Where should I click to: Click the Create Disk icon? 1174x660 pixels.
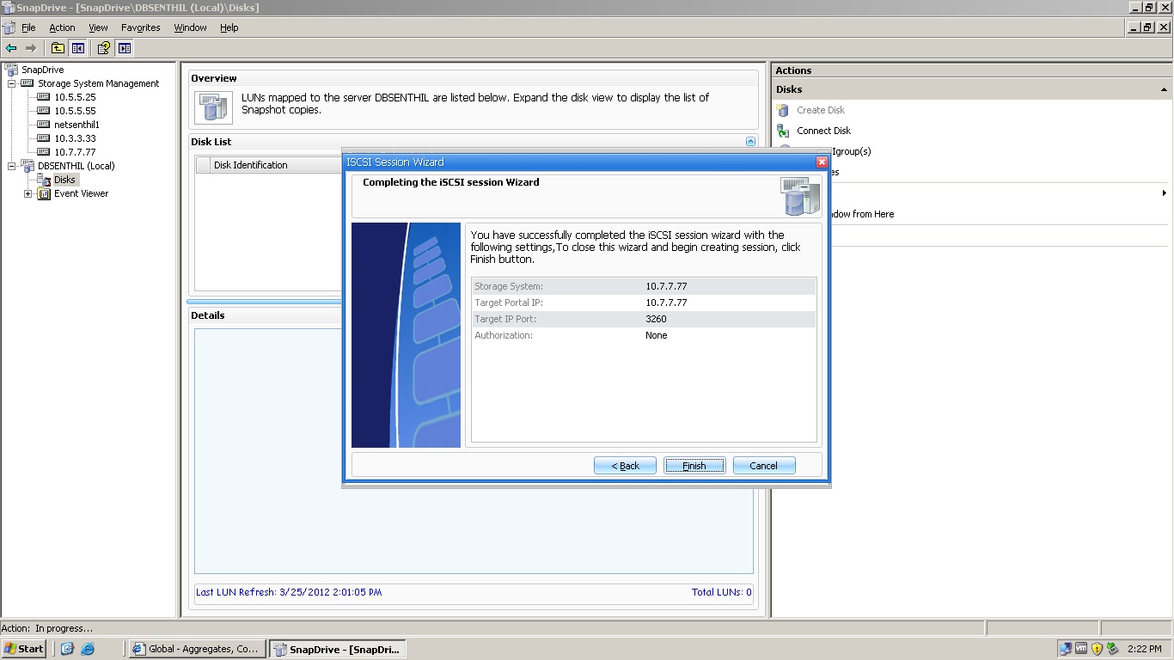[x=782, y=110]
